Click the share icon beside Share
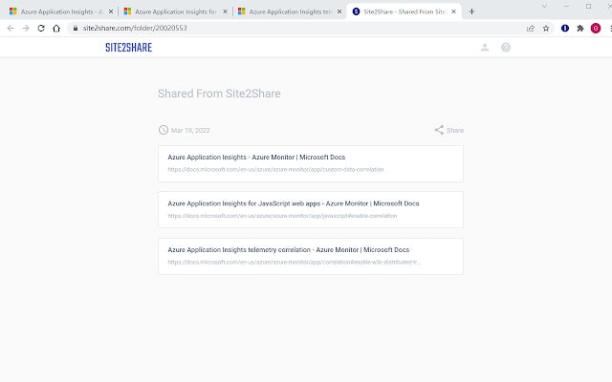Image resolution: width=612 pixels, height=382 pixels. [439, 130]
